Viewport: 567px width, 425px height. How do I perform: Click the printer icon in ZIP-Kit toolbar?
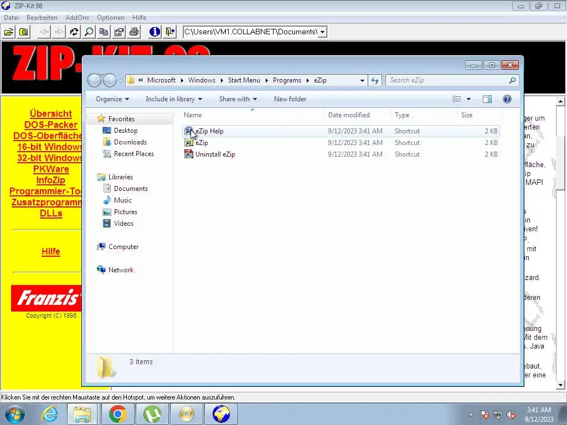pos(134,32)
